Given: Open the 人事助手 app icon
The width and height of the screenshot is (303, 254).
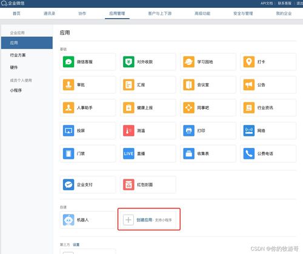Looking at the screenshot, I should 68,108.
